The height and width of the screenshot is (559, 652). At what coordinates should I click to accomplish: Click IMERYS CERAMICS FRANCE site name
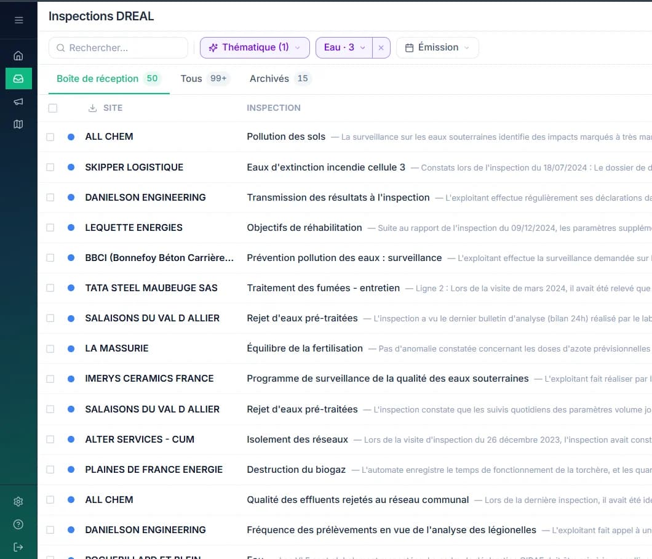point(149,379)
